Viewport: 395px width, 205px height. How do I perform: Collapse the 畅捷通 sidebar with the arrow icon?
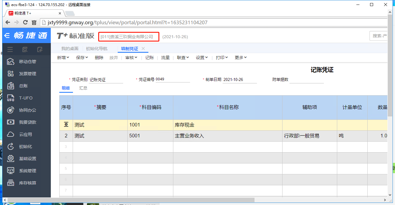(x=7, y=35)
